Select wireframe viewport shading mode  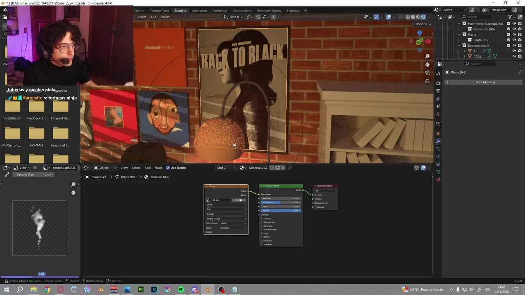(x=407, y=17)
